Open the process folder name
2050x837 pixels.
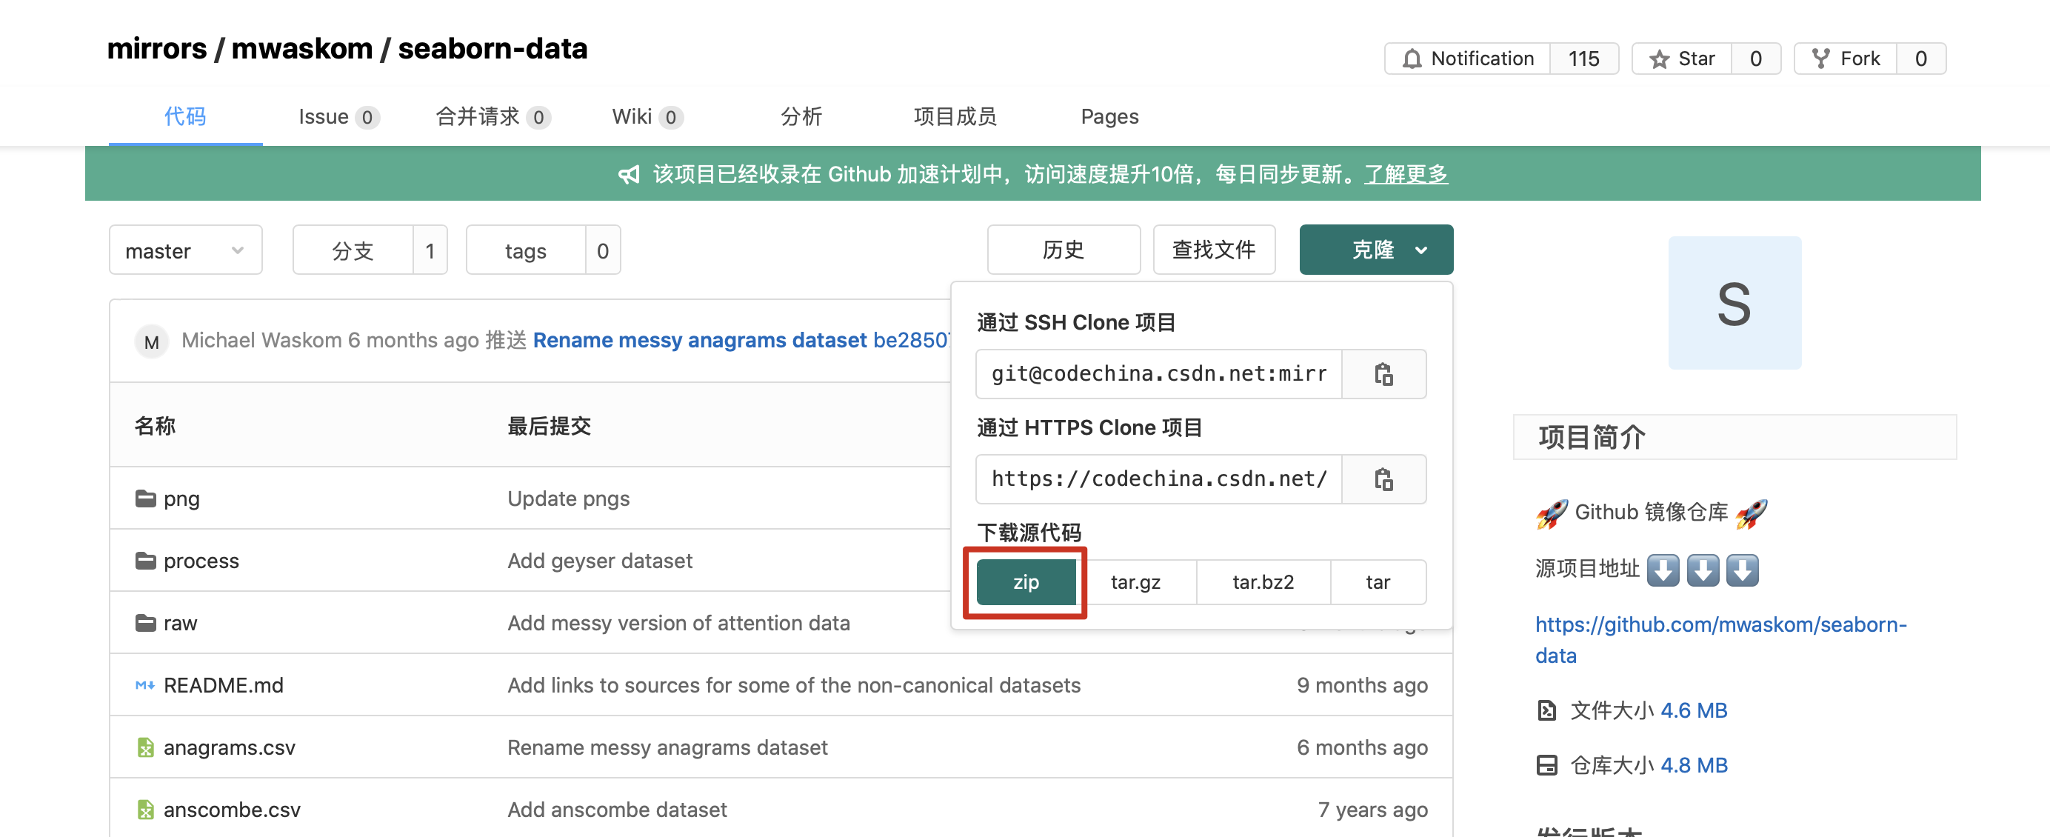pos(201,561)
